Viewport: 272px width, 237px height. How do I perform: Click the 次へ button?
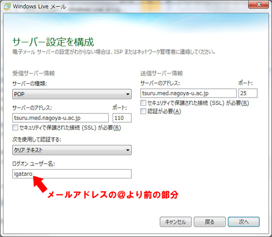tap(244, 222)
